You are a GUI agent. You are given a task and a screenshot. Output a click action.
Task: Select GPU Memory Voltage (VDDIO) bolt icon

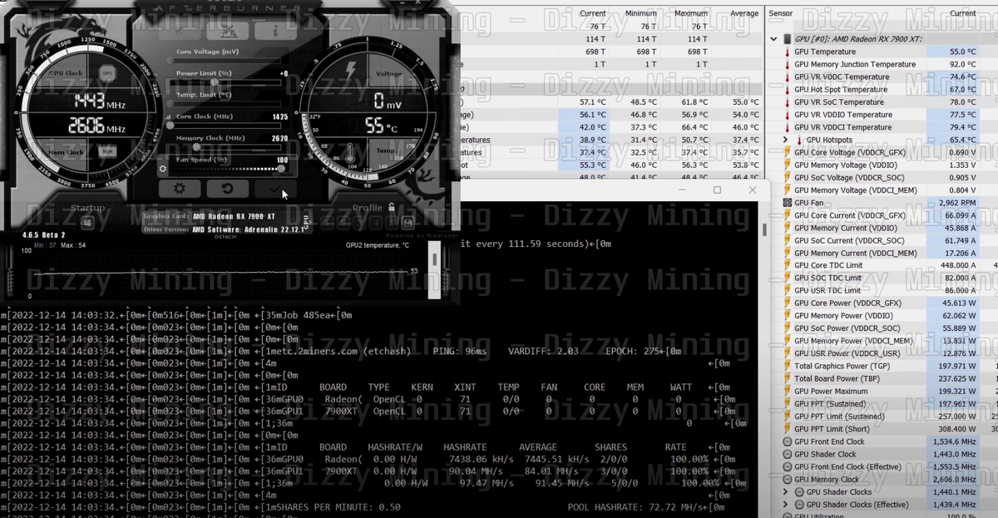(x=788, y=165)
